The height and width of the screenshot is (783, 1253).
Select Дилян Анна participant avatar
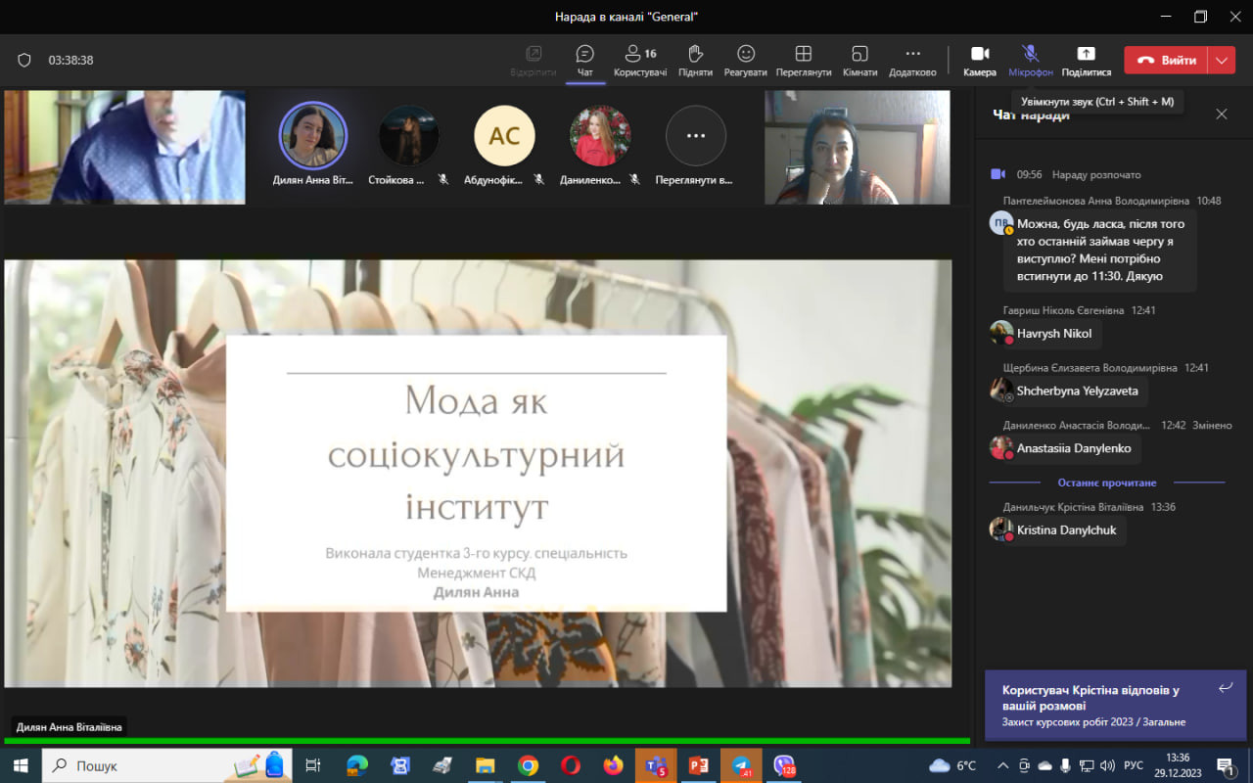313,136
